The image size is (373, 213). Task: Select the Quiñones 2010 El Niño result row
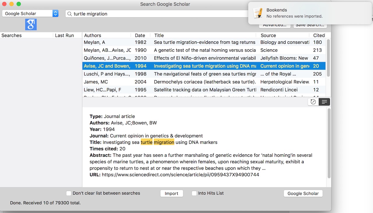point(204,58)
